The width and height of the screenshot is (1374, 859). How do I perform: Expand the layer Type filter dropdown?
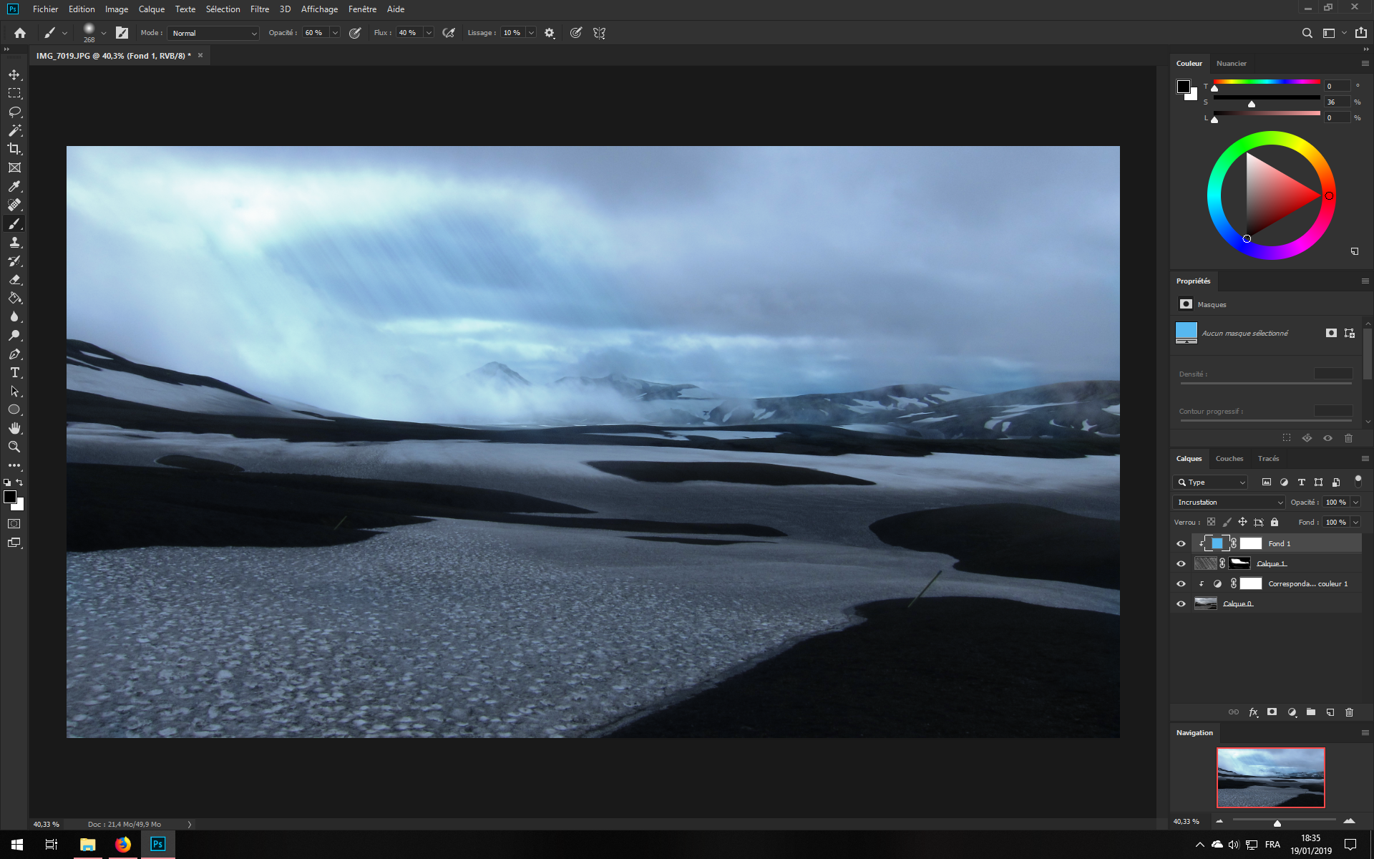click(x=1210, y=482)
